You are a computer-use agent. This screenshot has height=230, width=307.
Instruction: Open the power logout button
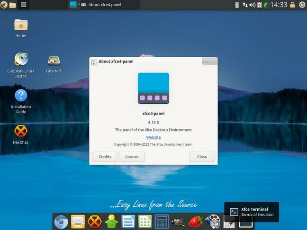(302, 5)
